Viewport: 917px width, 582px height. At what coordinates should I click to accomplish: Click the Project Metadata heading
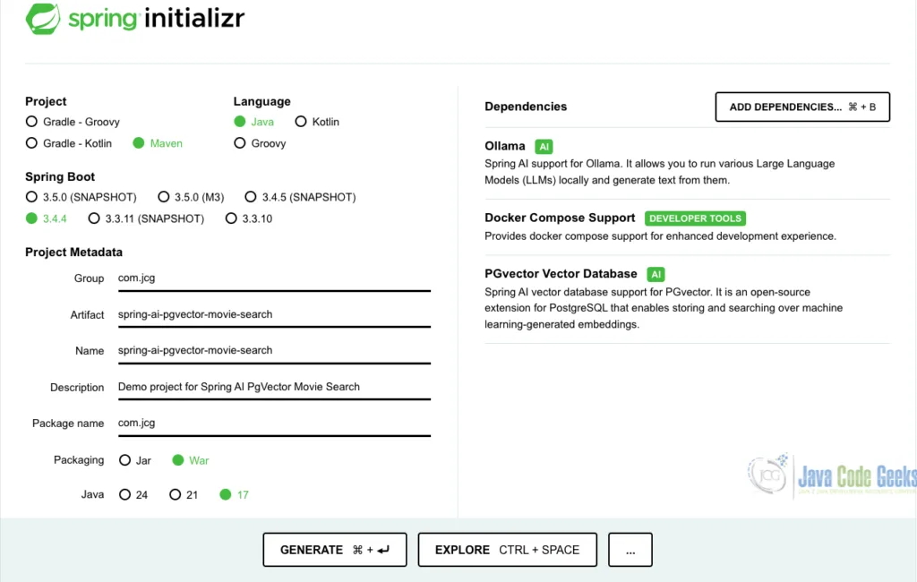pyautogui.click(x=73, y=252)
